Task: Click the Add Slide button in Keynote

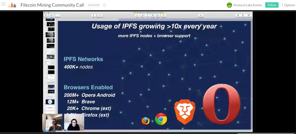Action: (58, 16)
